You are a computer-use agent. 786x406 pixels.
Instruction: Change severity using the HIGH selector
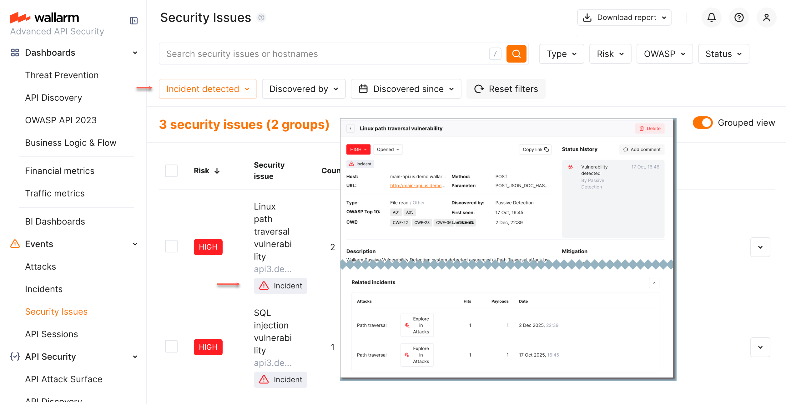pos(358,149)
